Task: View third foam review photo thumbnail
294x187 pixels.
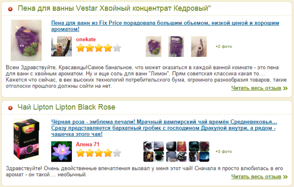Action: click(x=199, y=47)
